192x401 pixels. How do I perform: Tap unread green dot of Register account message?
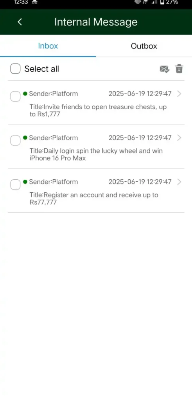pyautogui.click(x=25, y=182)
